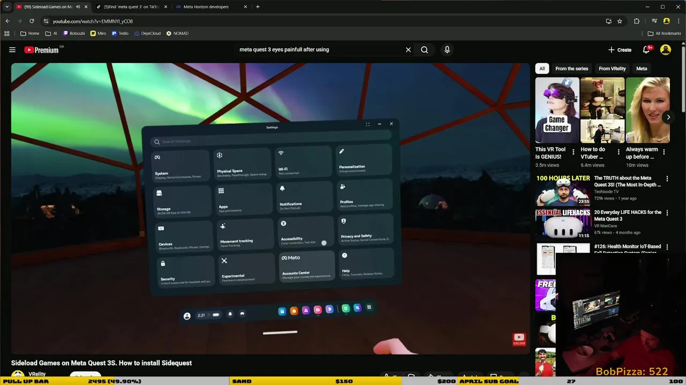The image size is (686, 385).
Task: Click the browser address bar
Action: point(322,21)
